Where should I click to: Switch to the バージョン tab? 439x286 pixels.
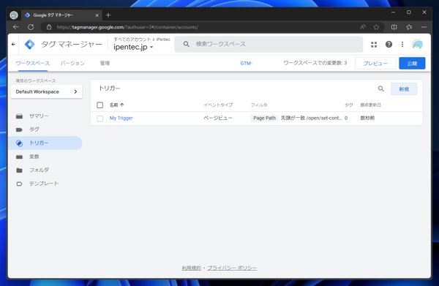pyautogui.click(x=72, y=63)
